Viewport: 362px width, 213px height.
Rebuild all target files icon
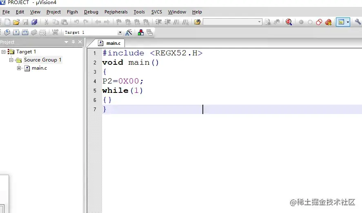(x=25, y=32)
